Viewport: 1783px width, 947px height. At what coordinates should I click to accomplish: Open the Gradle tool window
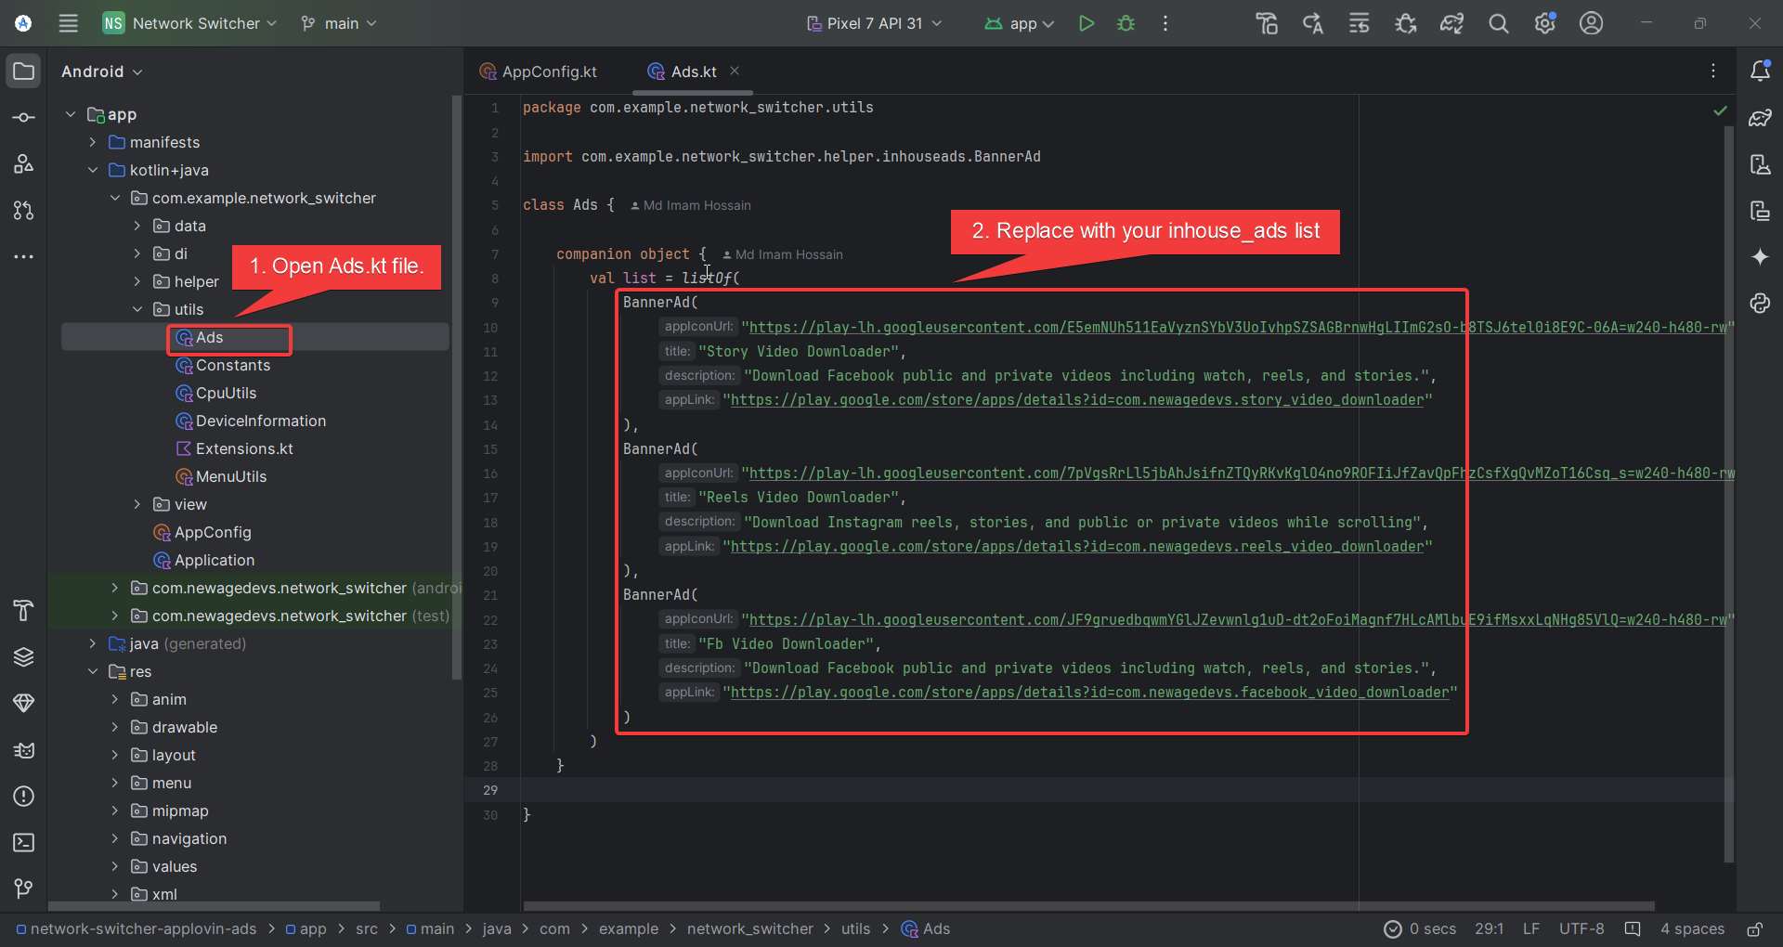[1761, 118]
